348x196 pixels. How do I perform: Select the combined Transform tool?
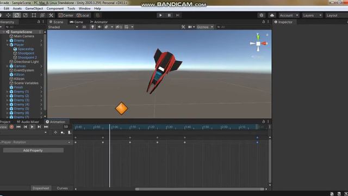42,15
